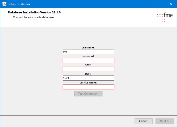Click the Database Installation Version 22.1.0 heading
Screen dimensions: 177x127
pyautogui.click(x=34, y=12)
